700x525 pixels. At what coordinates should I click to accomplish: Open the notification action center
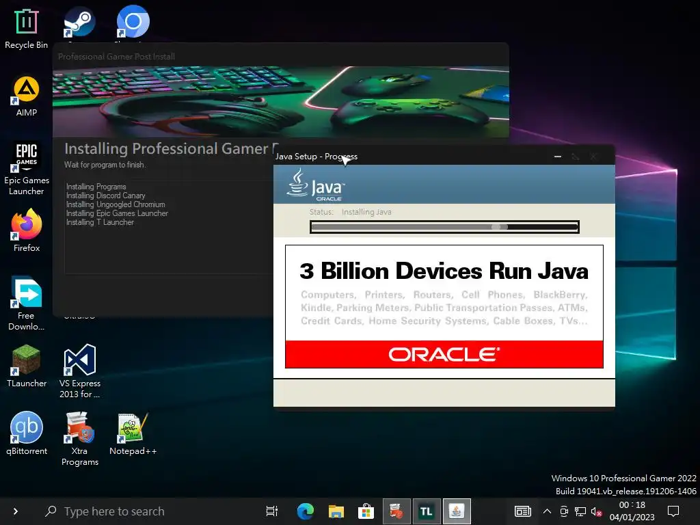tap(673, 511)
